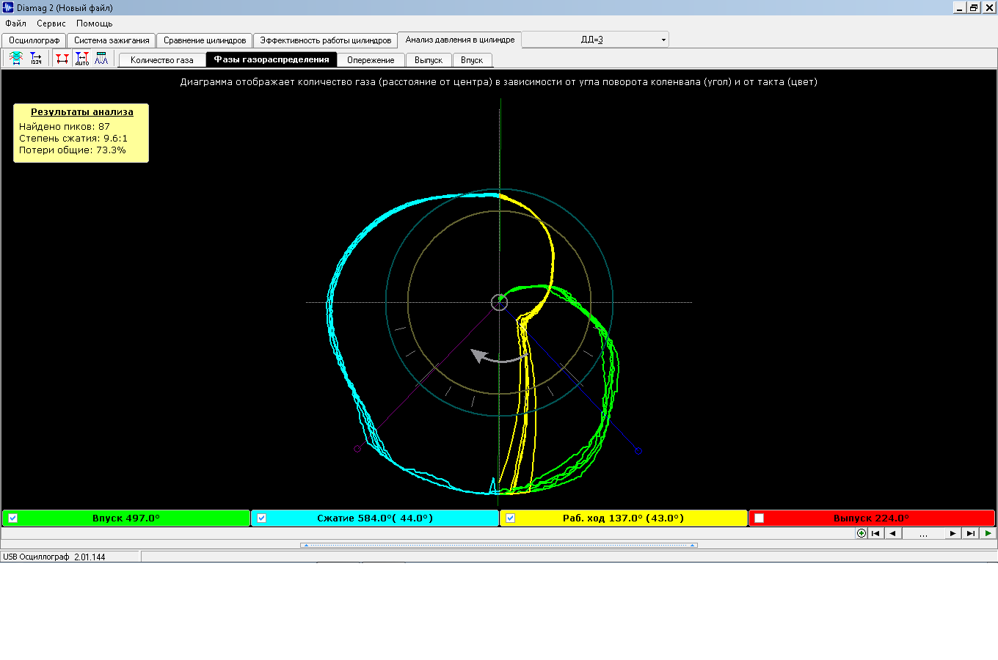The width and height of the screenshot is (998, 660).
Task: Click the cyan car diagnostics toolbar icon
Action: tap(16, 59)
